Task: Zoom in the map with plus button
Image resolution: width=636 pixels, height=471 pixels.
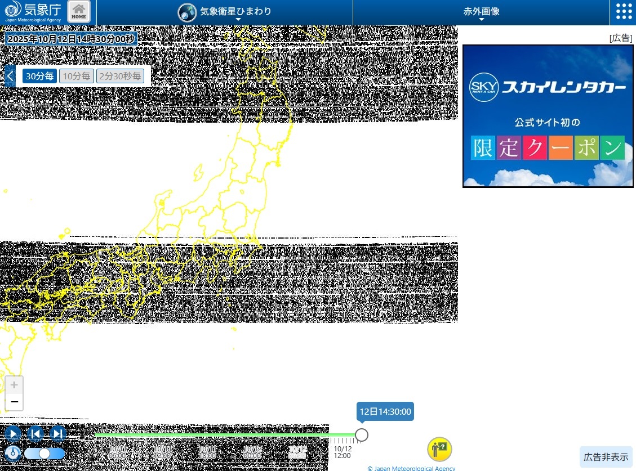Action: click(14, 385)
